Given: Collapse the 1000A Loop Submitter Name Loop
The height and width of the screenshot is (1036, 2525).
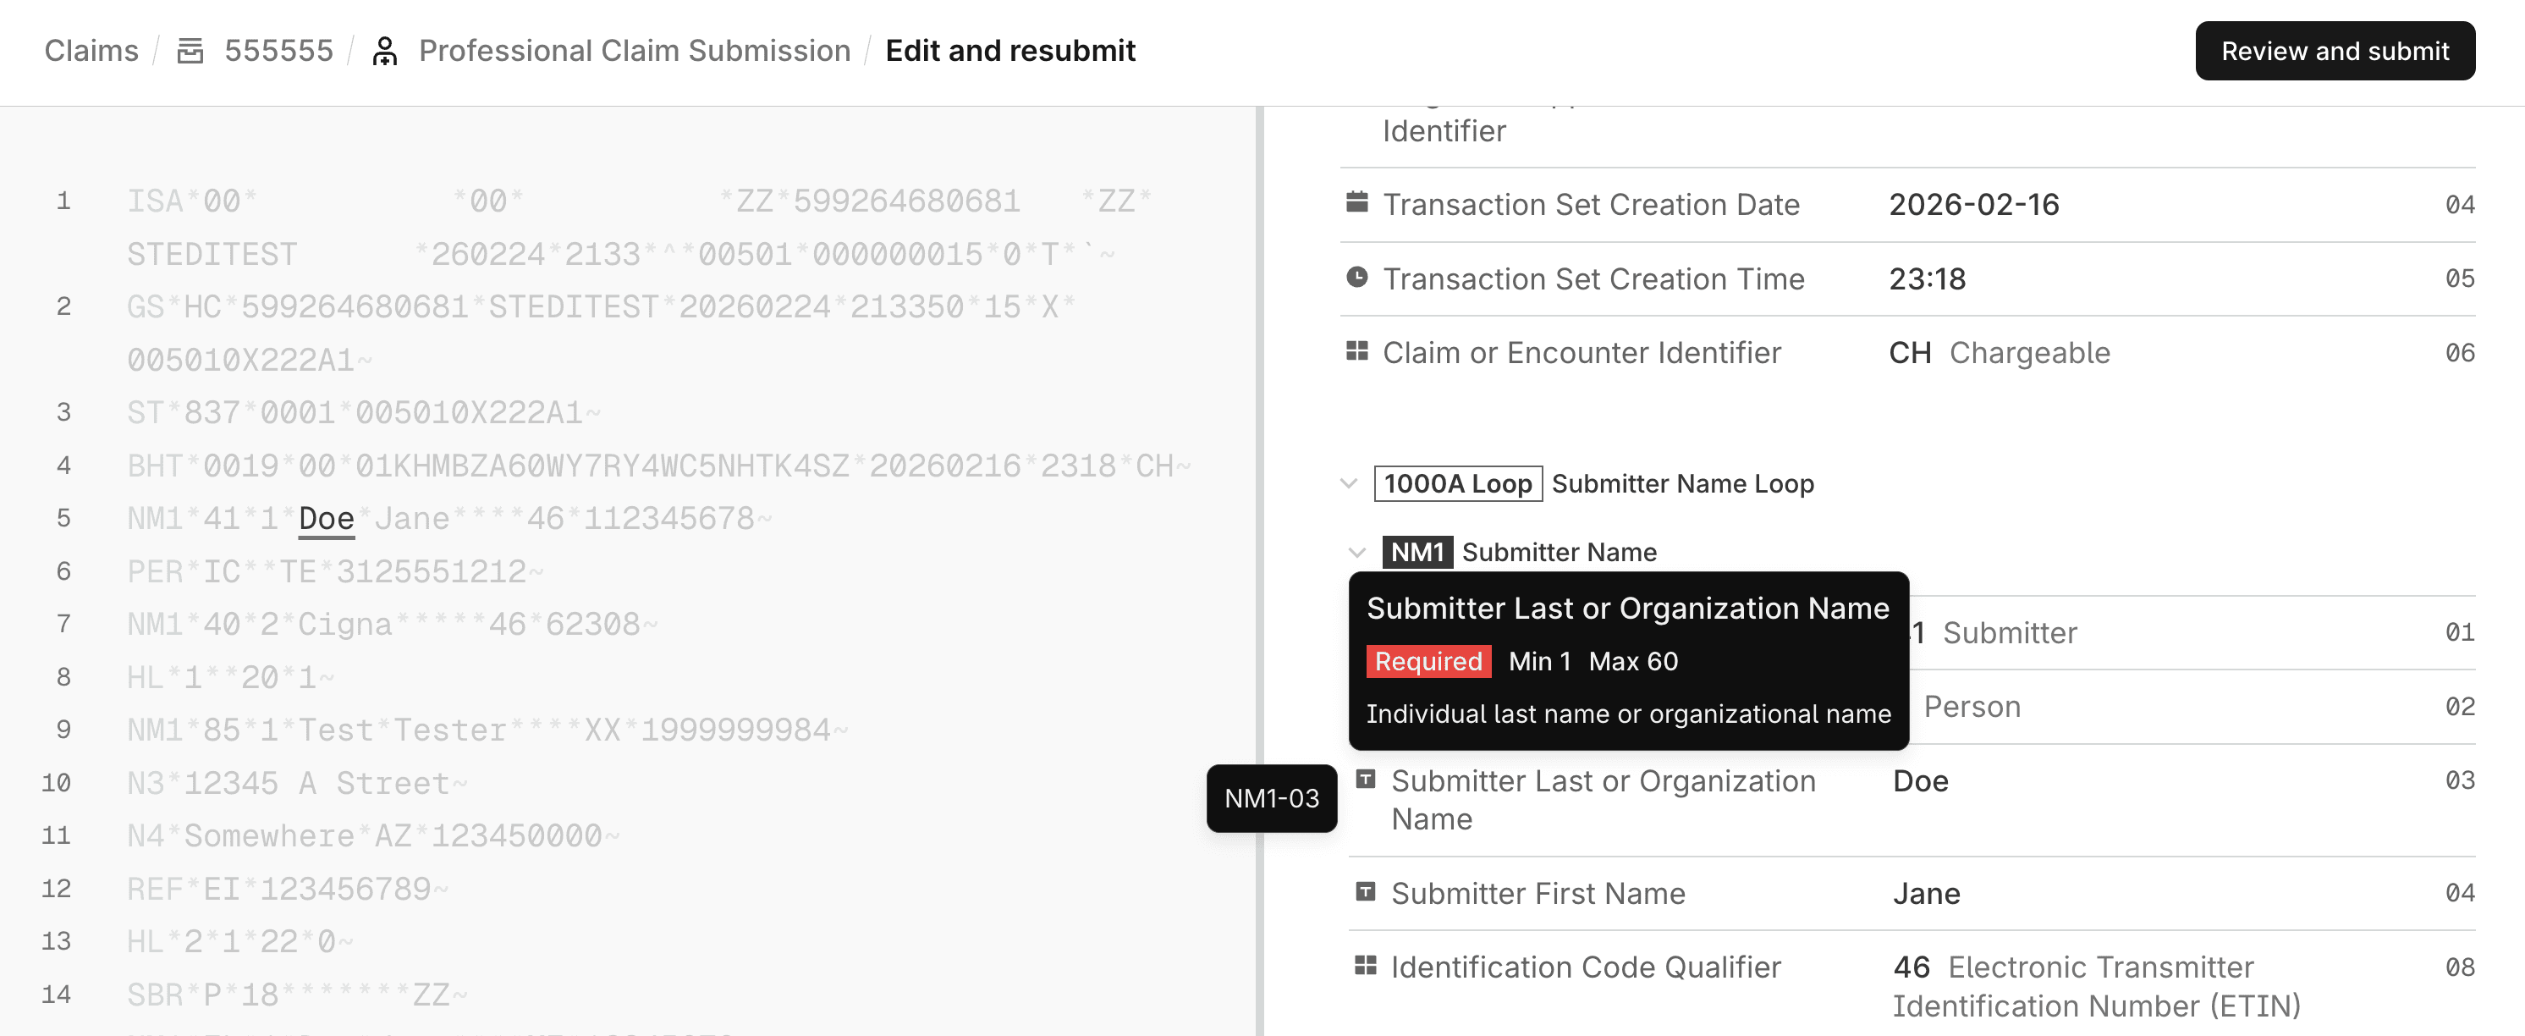Looking at the screenshot, I should (1350, 483).
